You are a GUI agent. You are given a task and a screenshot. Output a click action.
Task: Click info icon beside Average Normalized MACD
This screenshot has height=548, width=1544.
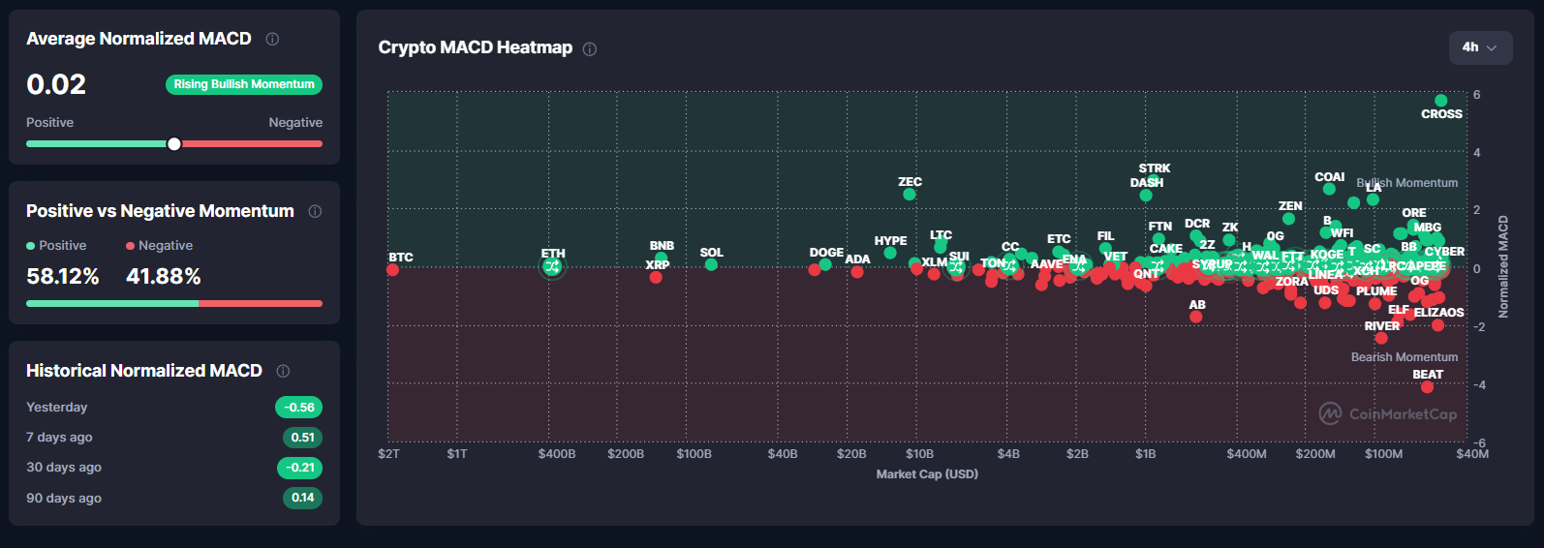click(272, 39)
